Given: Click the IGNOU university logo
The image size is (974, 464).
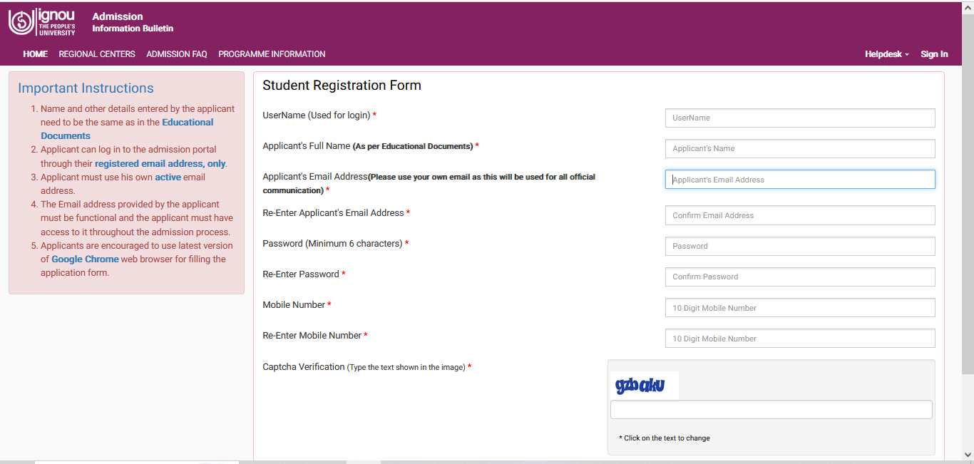Looking at the screenshot, I should pyautogui.click(x=41, y=23).
